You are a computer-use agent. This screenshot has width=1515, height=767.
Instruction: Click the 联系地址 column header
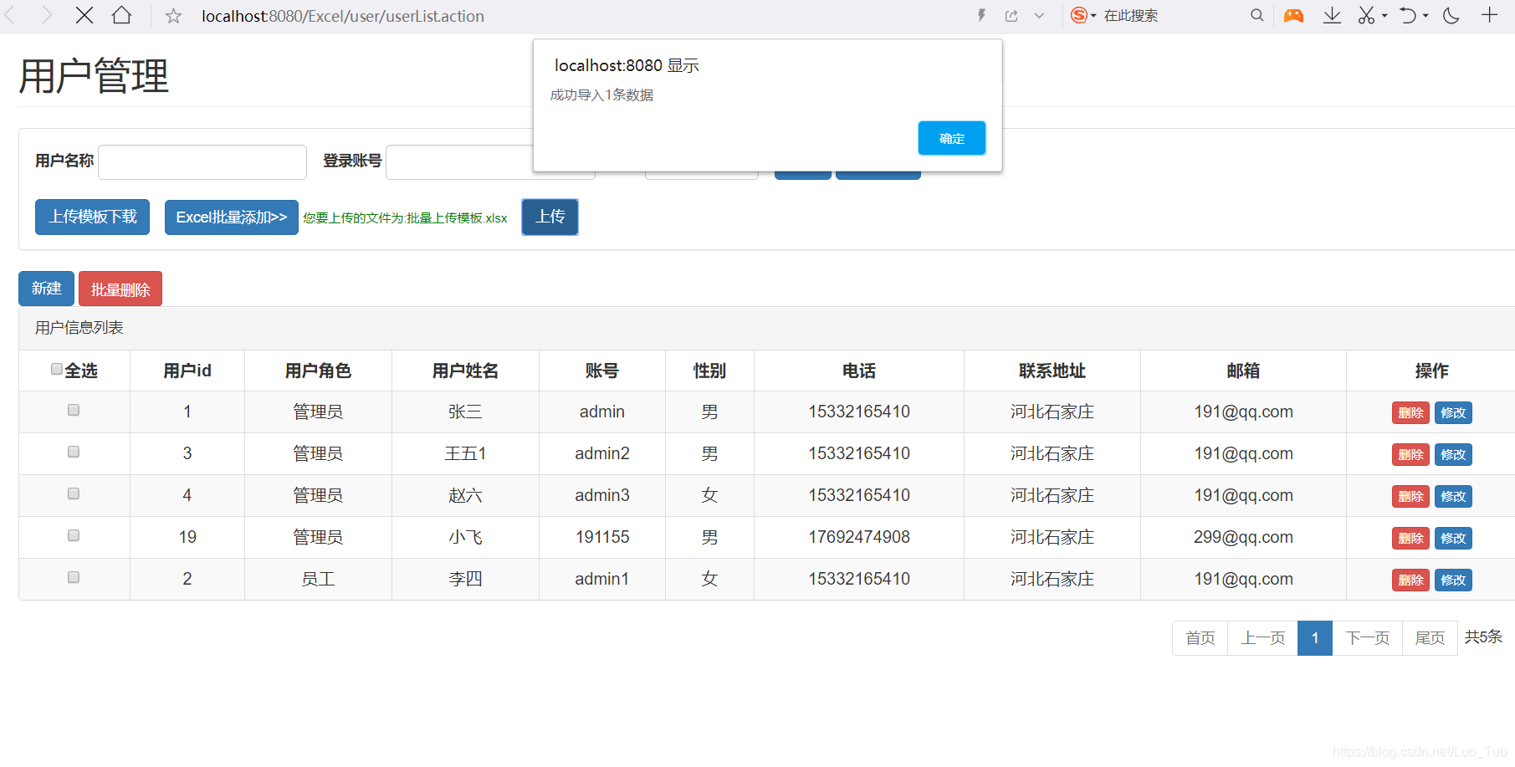(1052, 371)
